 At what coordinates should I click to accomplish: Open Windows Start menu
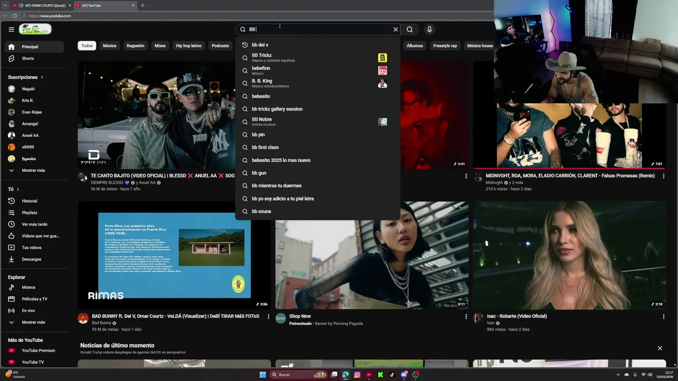[x=263, y=375]
